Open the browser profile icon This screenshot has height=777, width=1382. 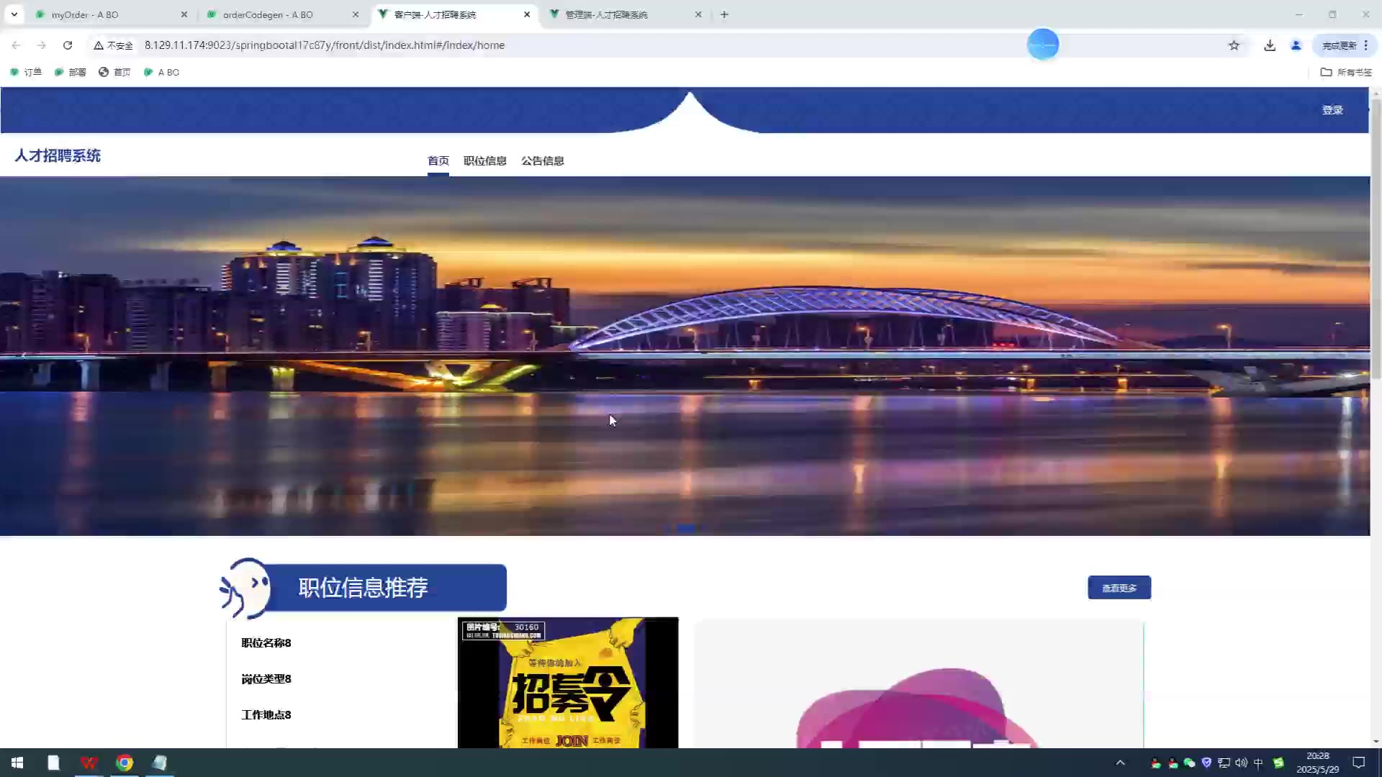[x=1296, y=45]
